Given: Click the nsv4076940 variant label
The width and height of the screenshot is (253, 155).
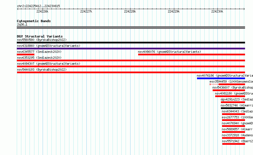Looking at the screenshot, I should point(237,123).
